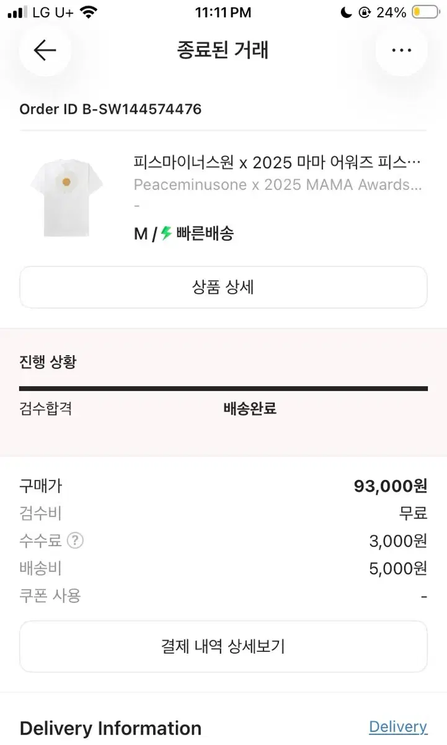Tap the green lightning fast-delivery icon
Screen dimensions: 447x745
pos(166,233)
